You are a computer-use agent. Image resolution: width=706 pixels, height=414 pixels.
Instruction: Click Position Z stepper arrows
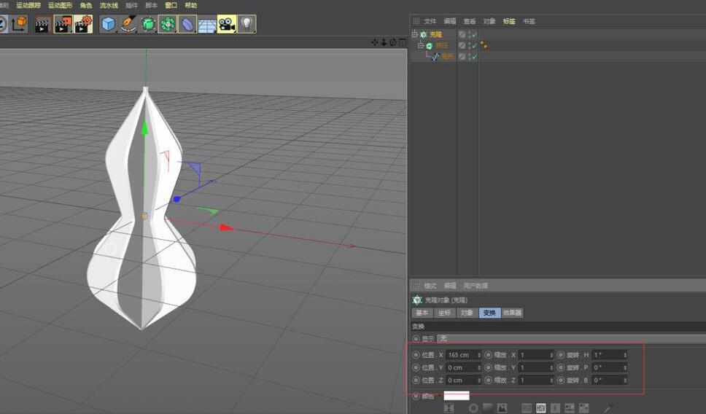479,380
